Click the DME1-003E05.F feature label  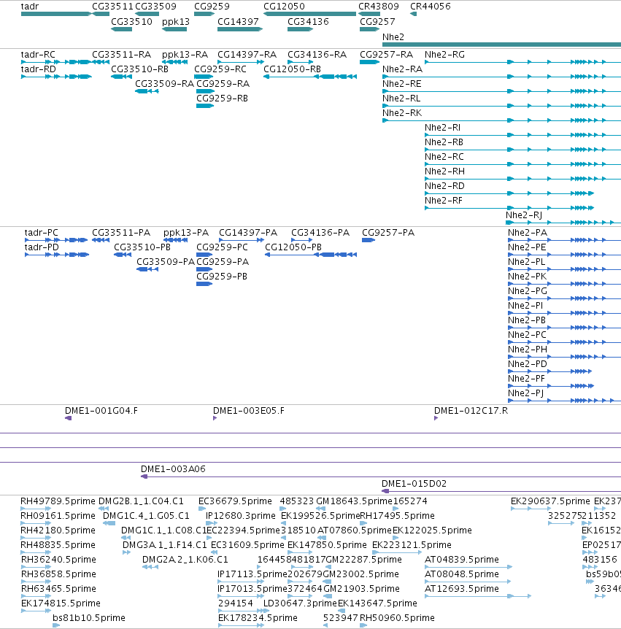tap(249, 411)
